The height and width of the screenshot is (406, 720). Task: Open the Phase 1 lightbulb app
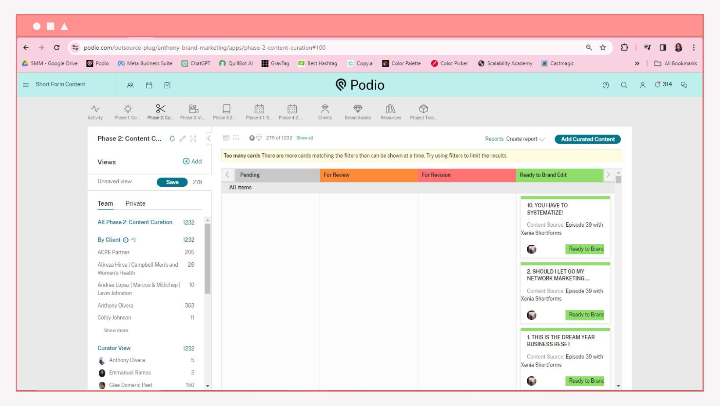pyautogui.click(x=127, y=112)
